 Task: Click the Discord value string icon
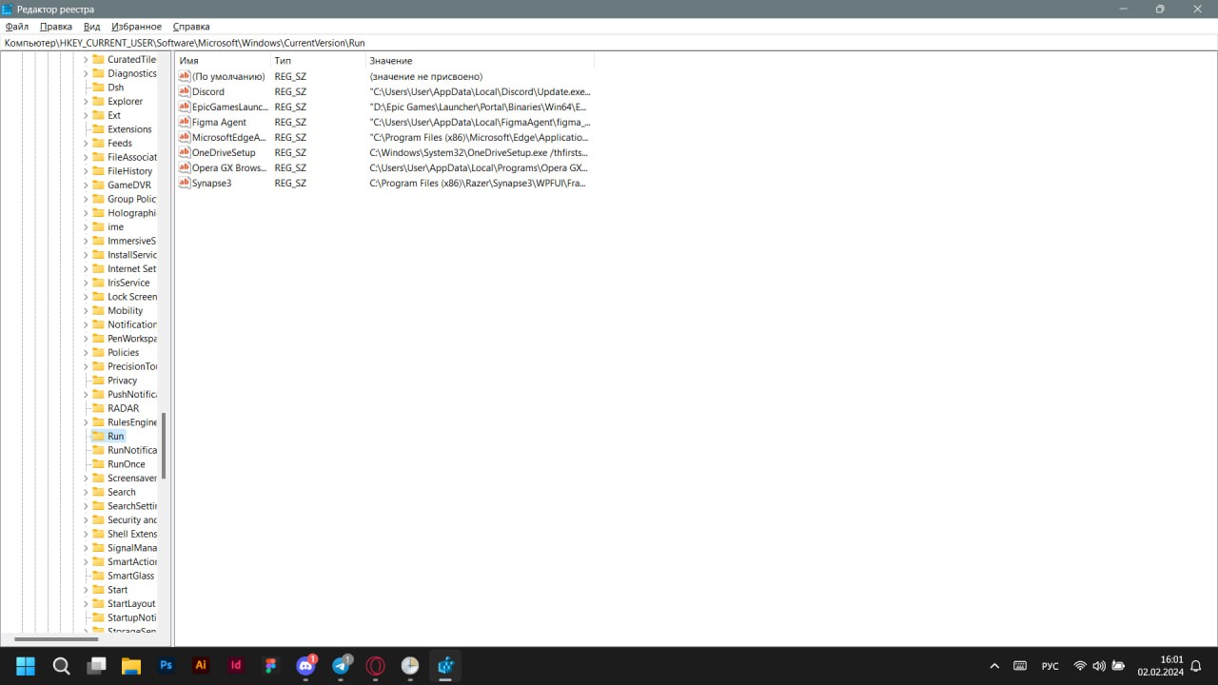tap(185, 91)
